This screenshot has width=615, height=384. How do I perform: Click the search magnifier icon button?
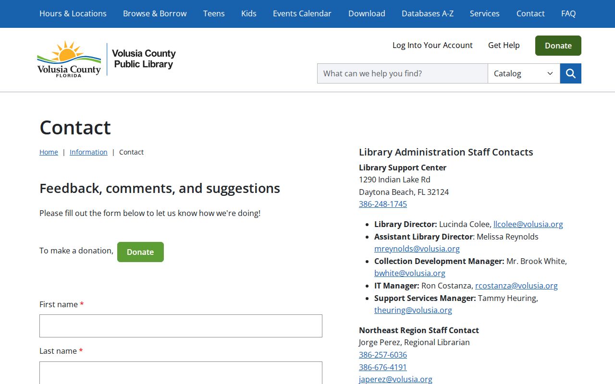point(571,73)
